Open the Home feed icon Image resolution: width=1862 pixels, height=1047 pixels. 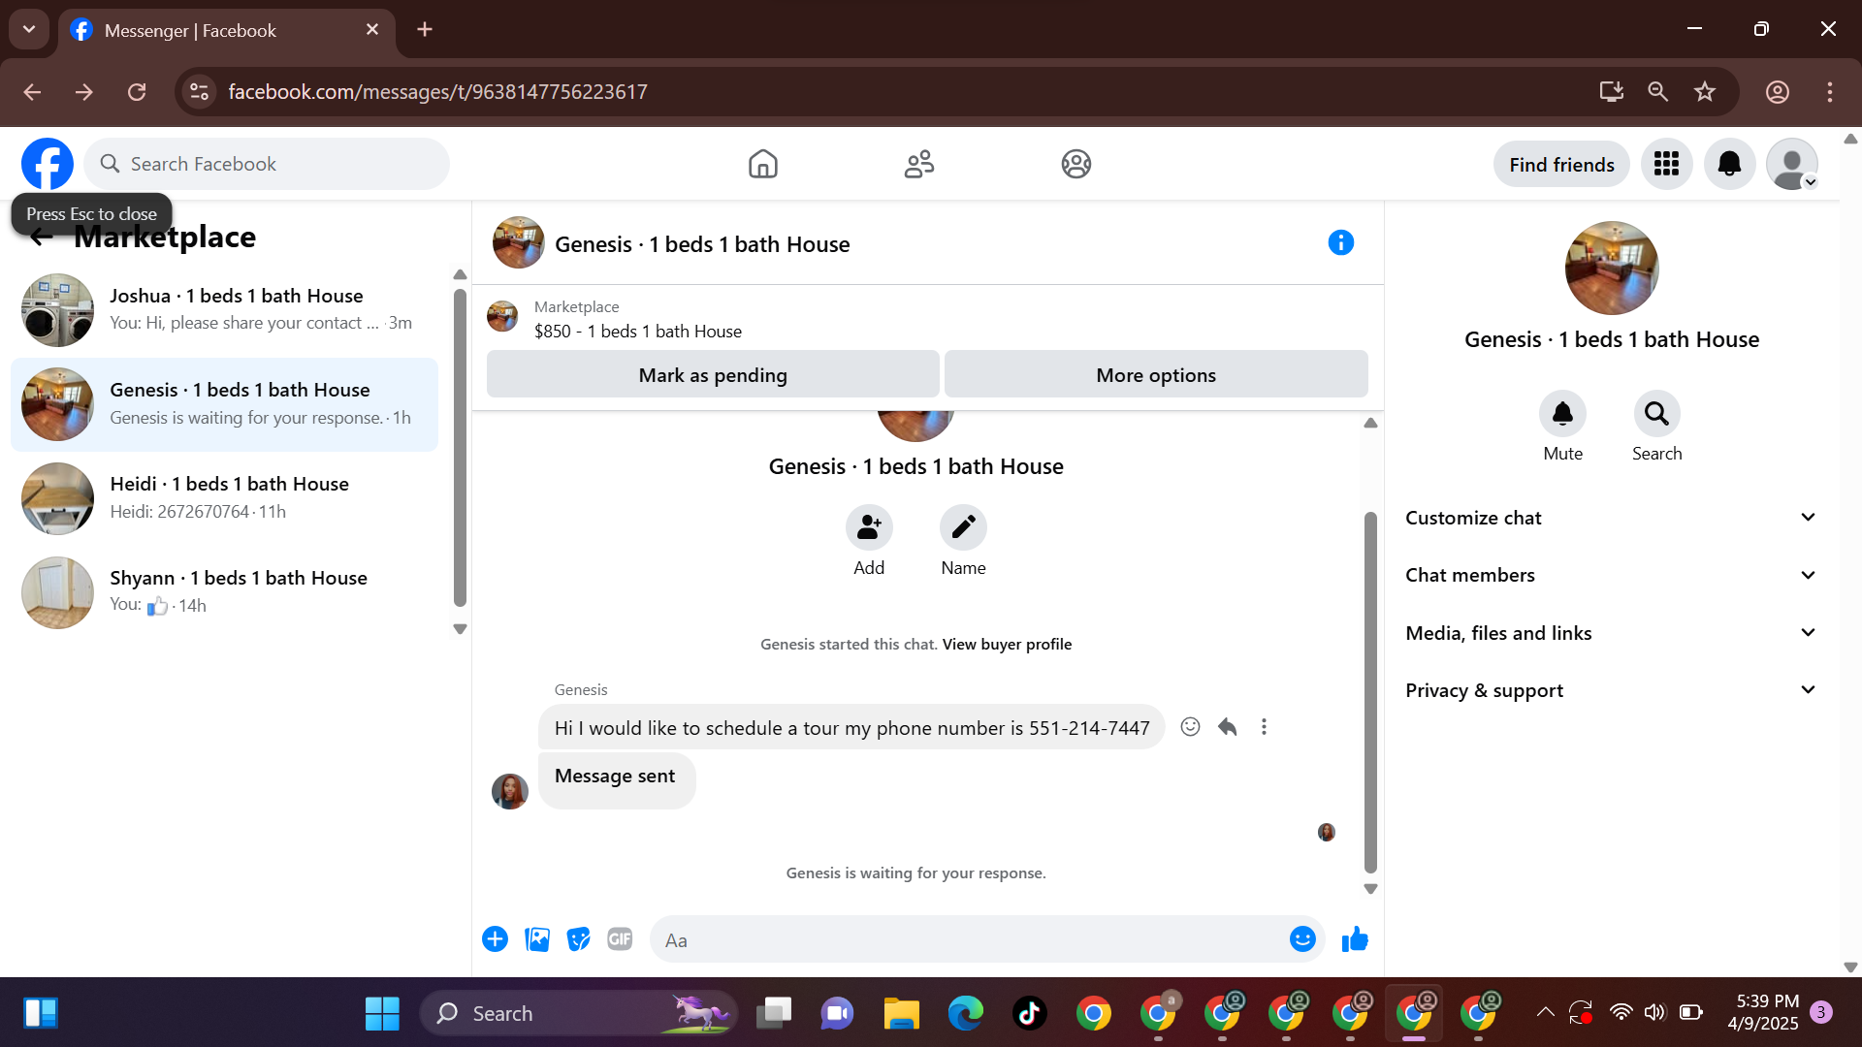tap(763, 164)
